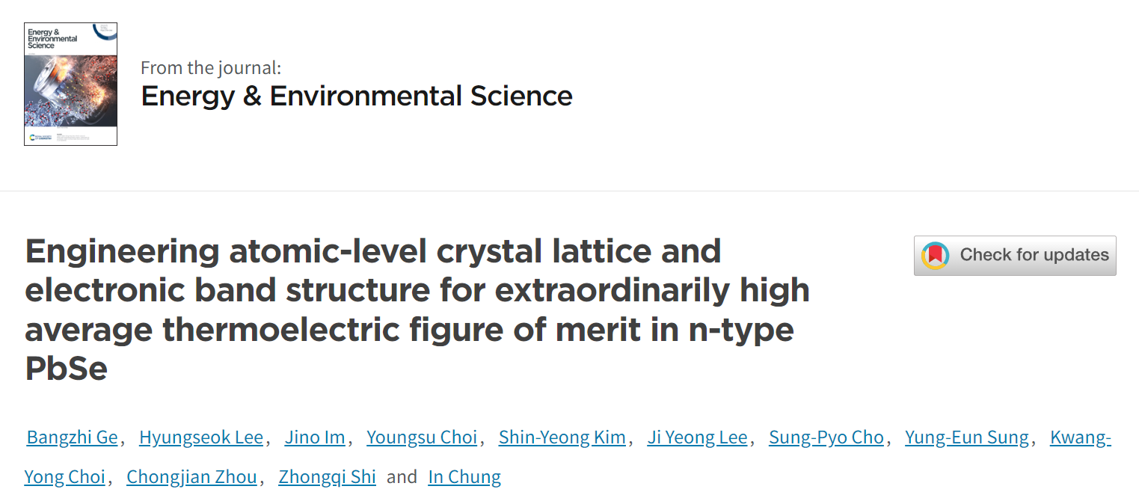Click author Ji Yeong Lee

(697, 437)
